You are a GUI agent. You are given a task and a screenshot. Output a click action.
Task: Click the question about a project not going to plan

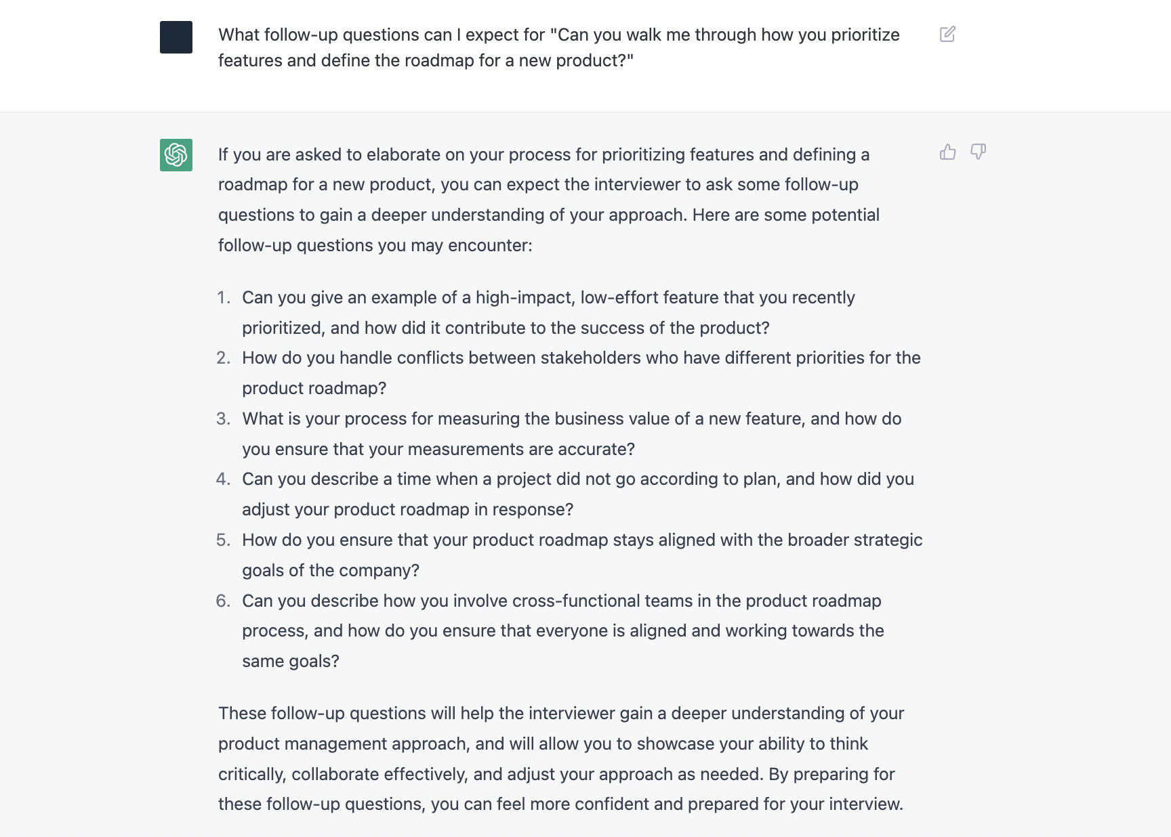[577, 494]
